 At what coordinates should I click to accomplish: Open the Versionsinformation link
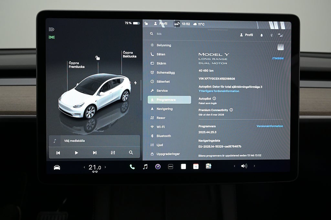click(270, 126)
